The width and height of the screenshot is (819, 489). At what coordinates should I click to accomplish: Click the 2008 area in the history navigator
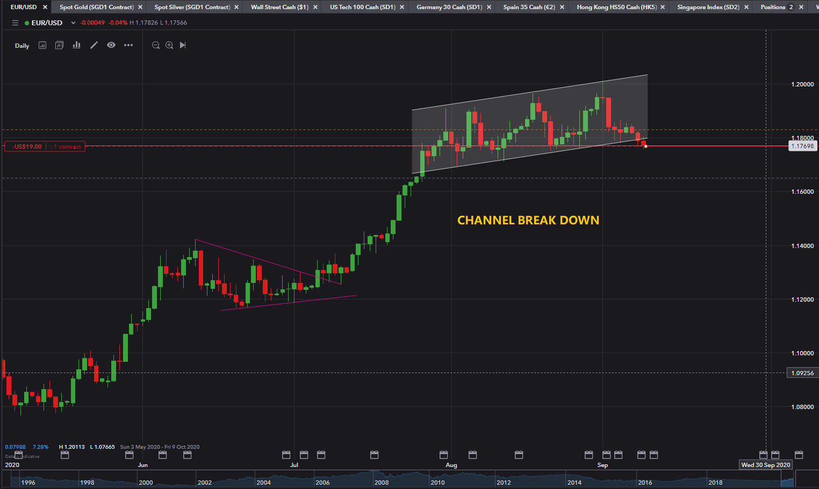(x=382, y=482)
